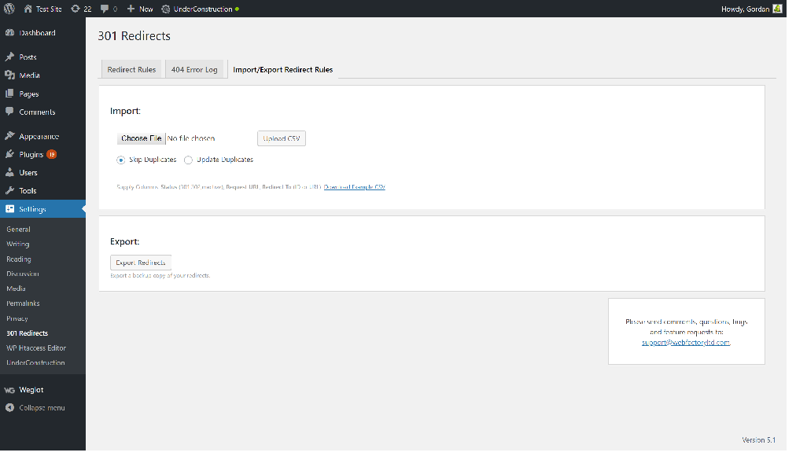Viewport: 796px width, 456px height.
Task: Click the Plugins plug icon
Action: [9, 154]
